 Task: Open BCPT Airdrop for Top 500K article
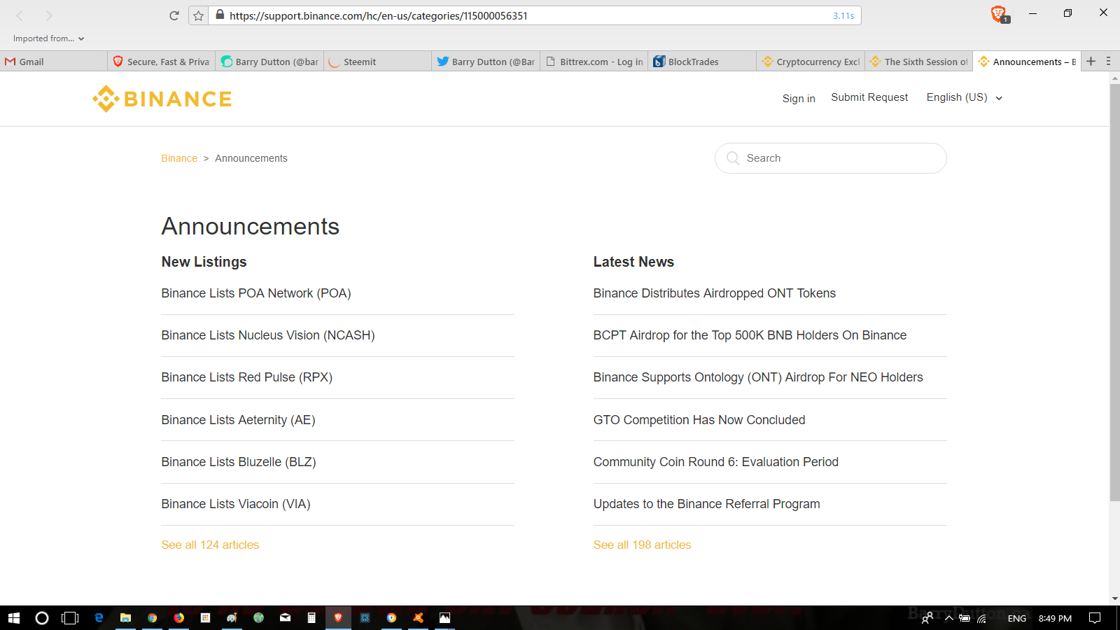click(750, 335)
